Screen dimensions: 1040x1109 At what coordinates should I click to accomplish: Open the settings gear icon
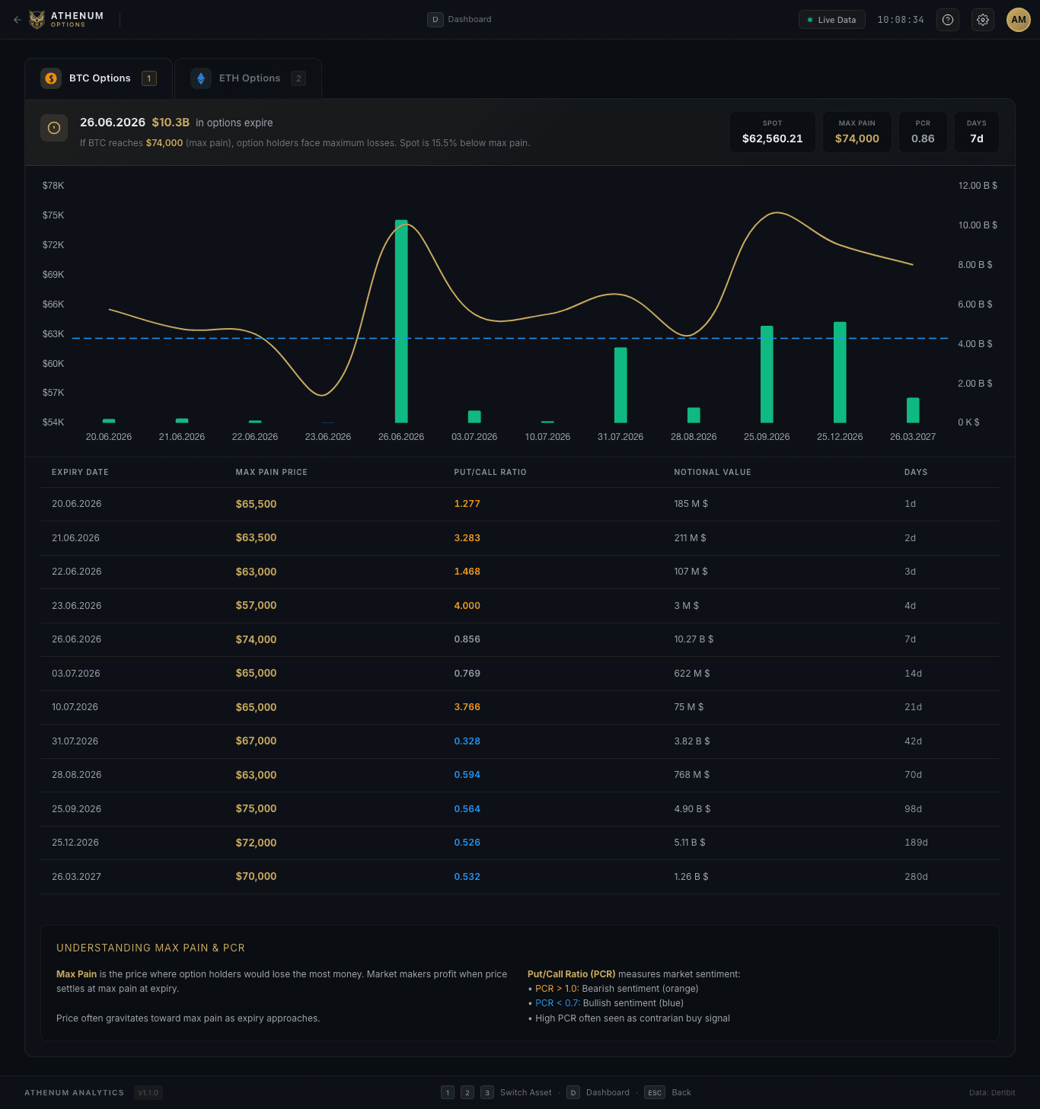pos(983,20)
